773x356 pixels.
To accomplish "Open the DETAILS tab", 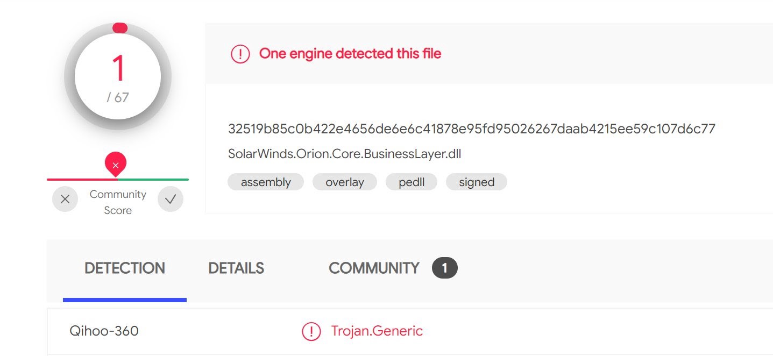I will point(236,268).
